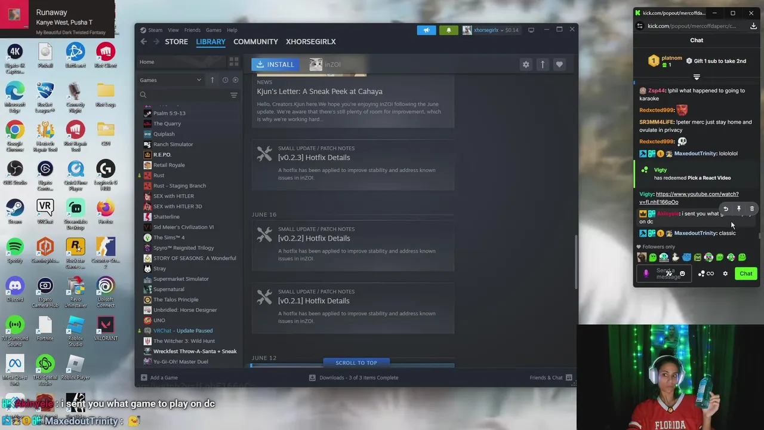Add inZOI to favorites heart
This screenshot has width=764, height=430.
click(559, 64)
